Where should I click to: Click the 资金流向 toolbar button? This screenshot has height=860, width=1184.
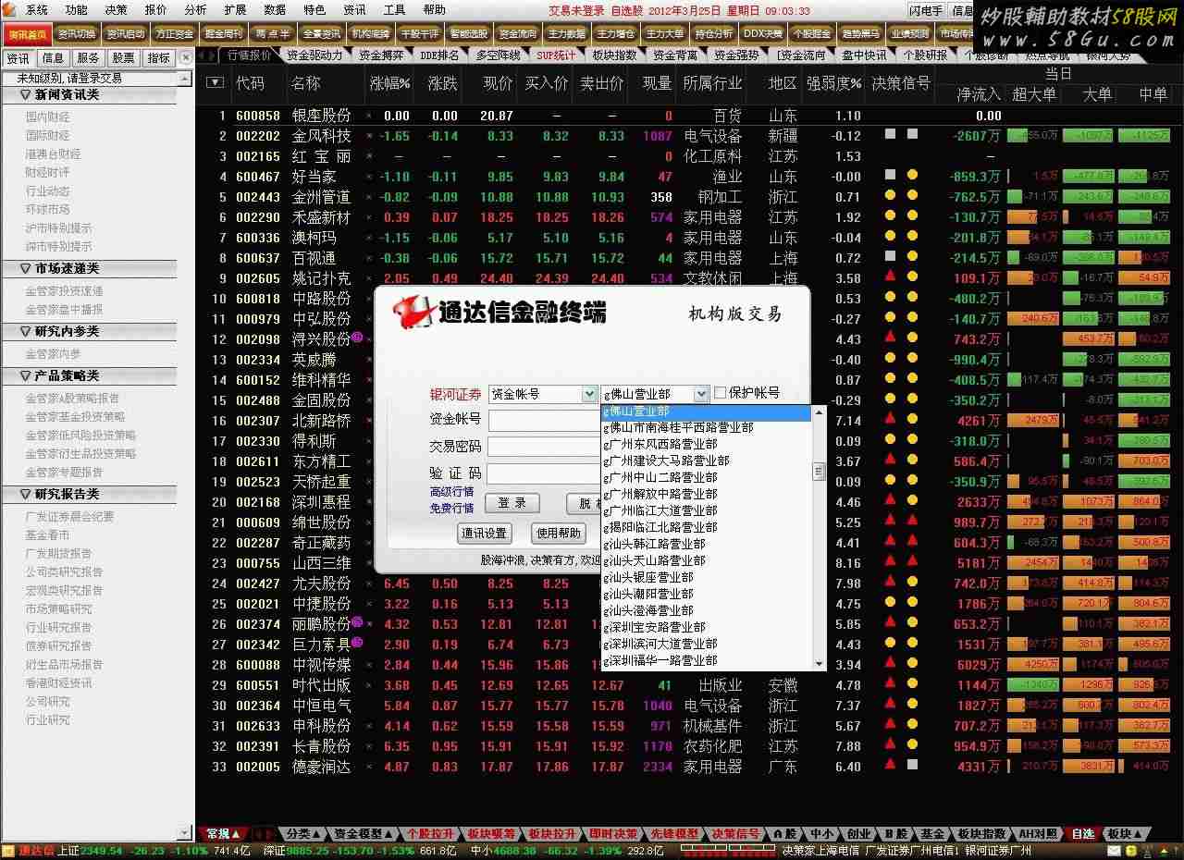[x=518, y=34]
